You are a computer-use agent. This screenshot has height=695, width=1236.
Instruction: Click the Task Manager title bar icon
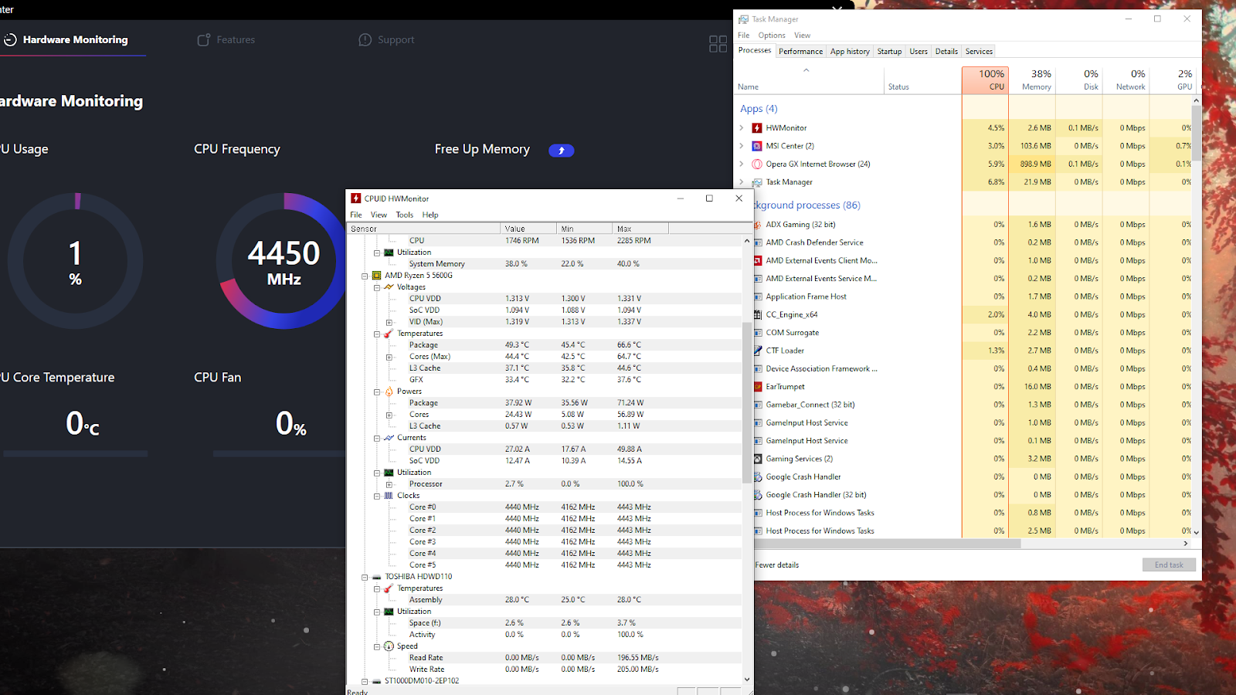tap(743, 19)
